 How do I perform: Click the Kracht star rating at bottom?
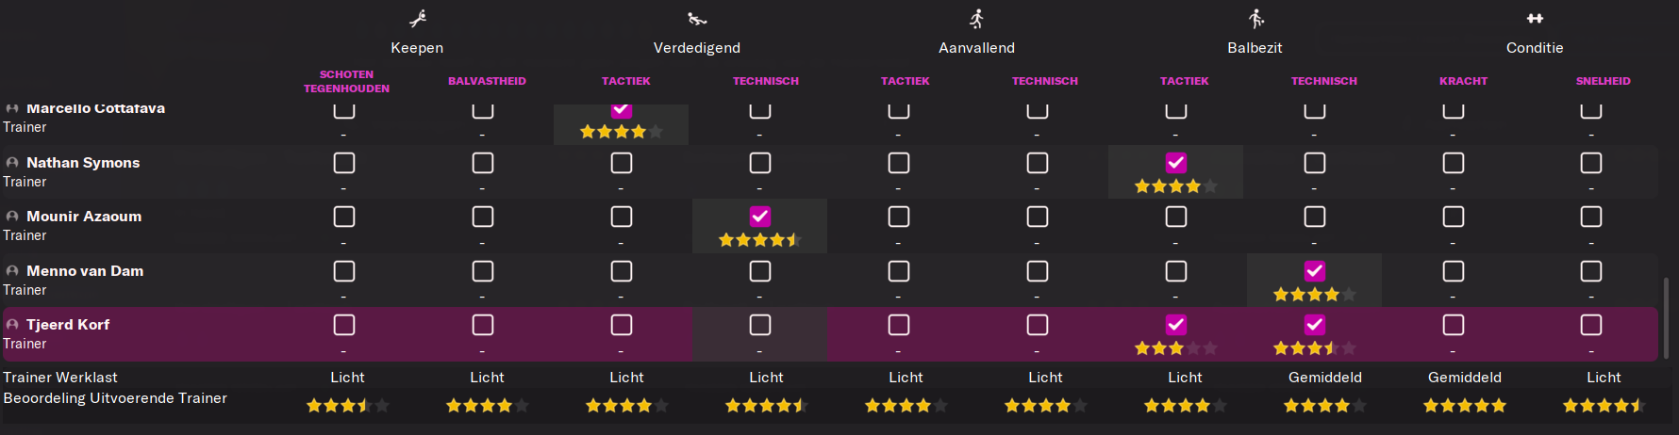click(x=1464, y=406)
